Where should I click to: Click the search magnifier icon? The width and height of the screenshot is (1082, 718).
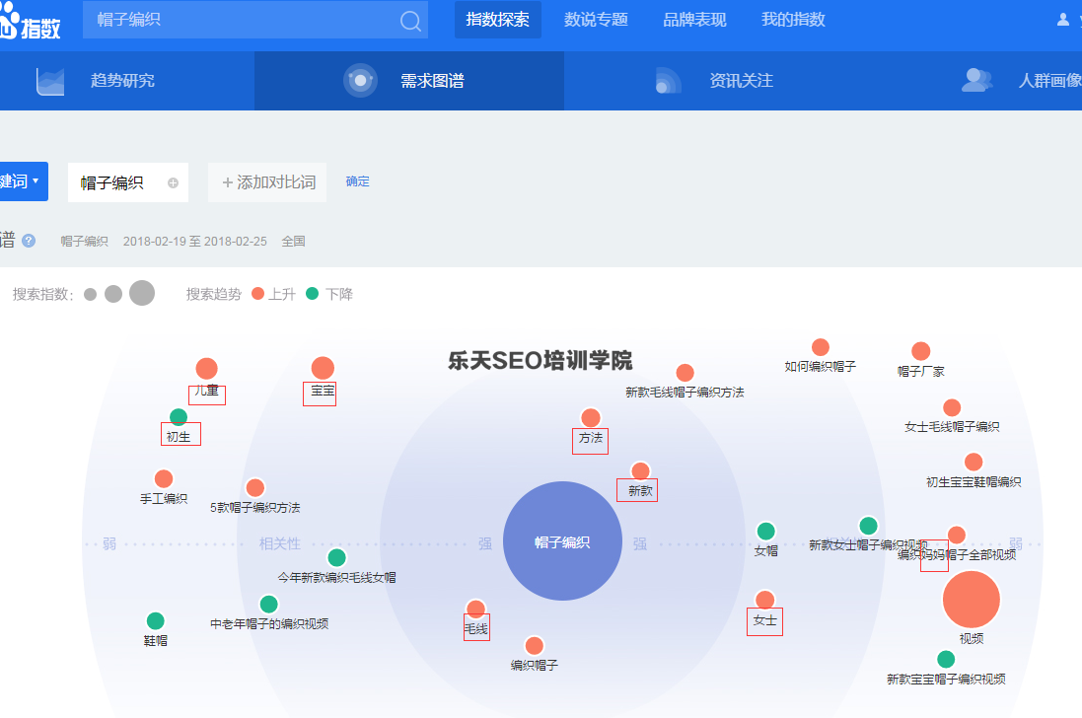(x=409, y=20)
